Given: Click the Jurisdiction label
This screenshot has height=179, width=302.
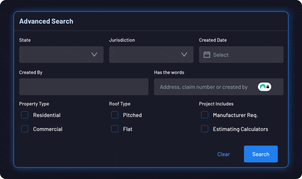Looking at the screenshot, I should point(122,40).
